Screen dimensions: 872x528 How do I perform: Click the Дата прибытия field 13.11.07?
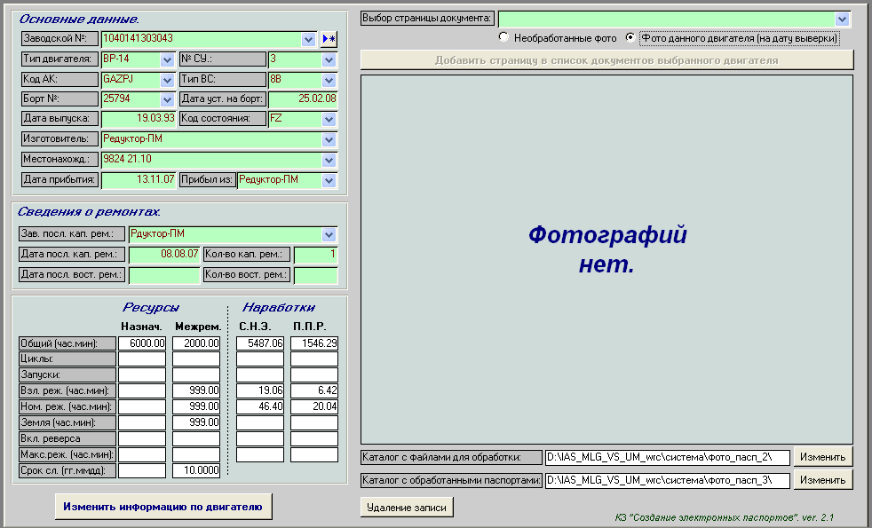click(x=139, y=180)
